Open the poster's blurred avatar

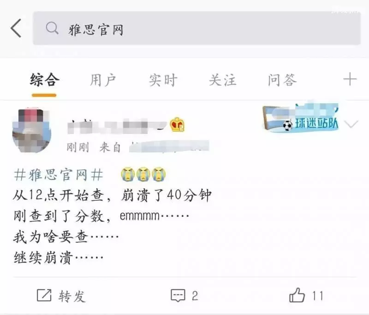tap(31, 130)
